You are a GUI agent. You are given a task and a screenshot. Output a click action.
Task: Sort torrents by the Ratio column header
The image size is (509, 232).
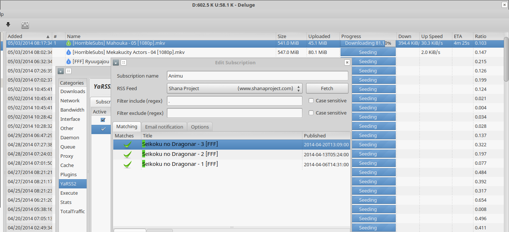pos(488,36)
